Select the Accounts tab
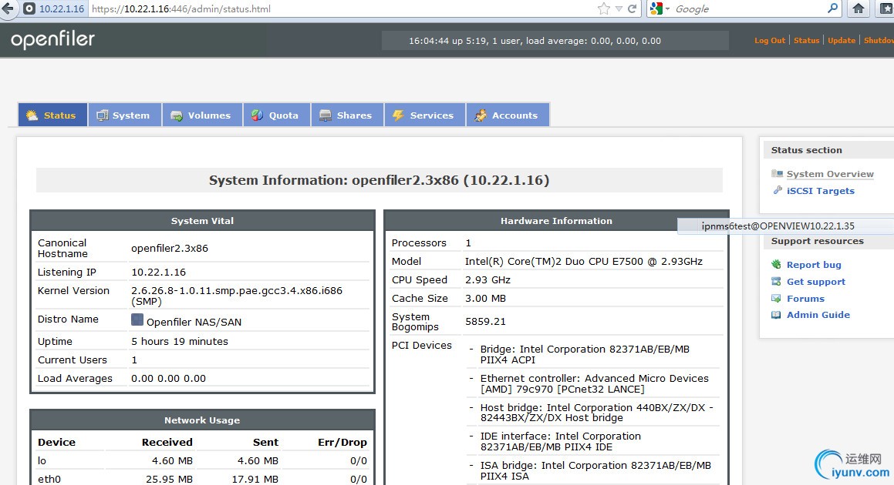The width and height of the screenshot is (894, 485). 506,115
